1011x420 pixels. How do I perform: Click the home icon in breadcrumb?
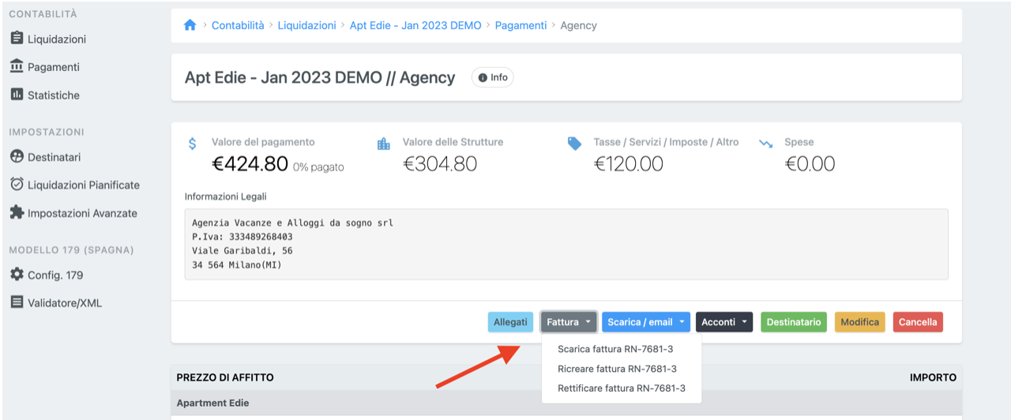[190, 25]
